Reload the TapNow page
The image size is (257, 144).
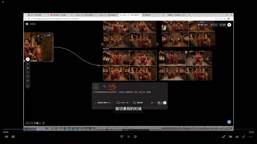coord(29,19)
